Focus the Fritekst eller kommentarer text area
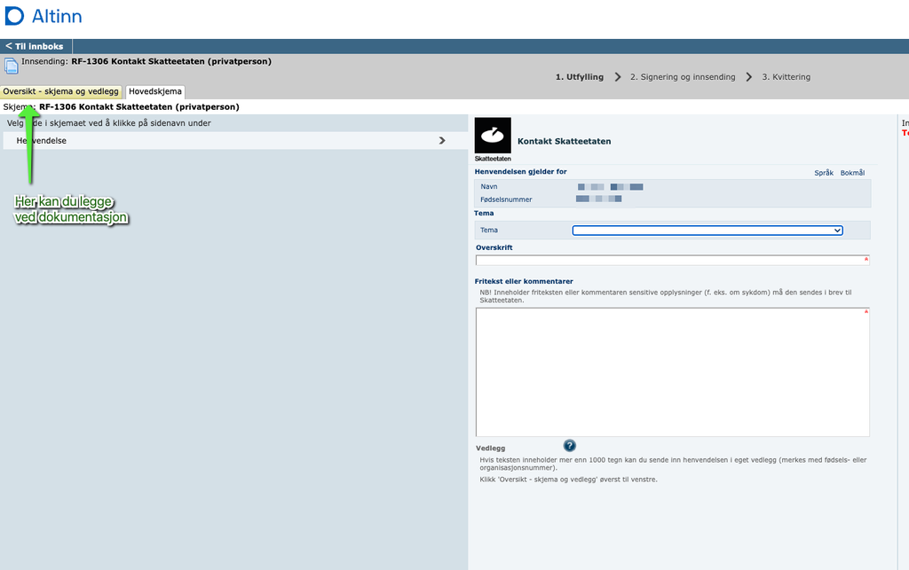This screenshot has height=570, width=909. pyautogui.click(x=671, y=372)
